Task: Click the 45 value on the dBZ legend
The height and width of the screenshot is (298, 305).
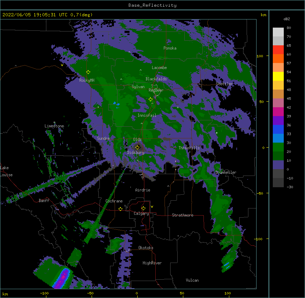Action: click(289, 99)
